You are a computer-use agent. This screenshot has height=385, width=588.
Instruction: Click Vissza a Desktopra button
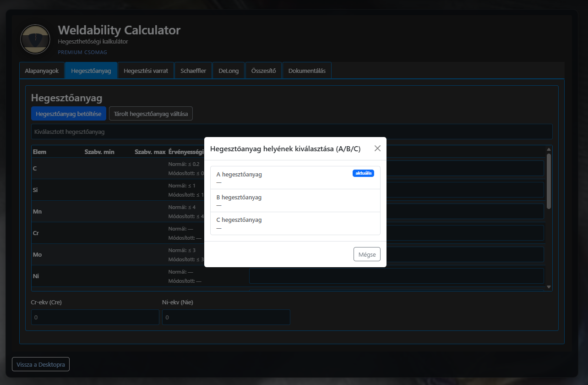[x=41, y=364]
